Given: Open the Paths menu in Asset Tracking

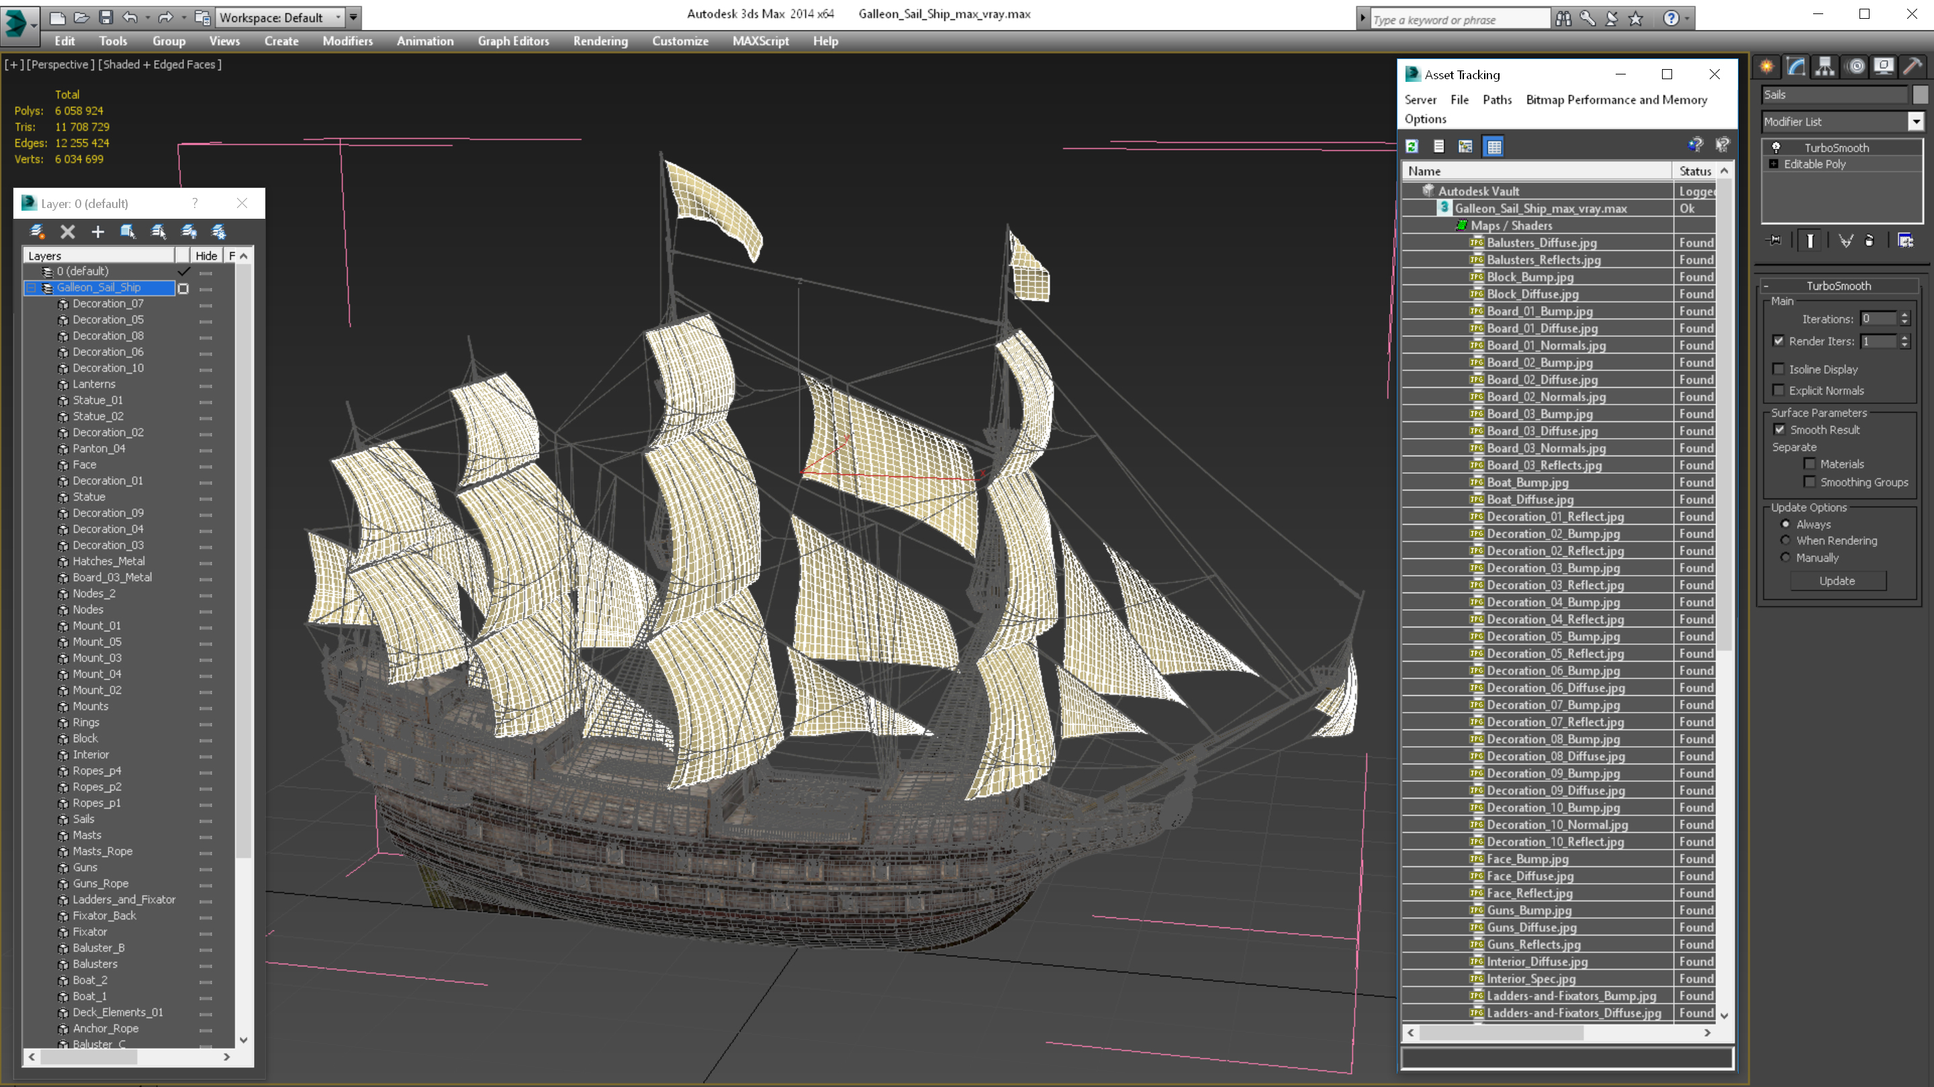Looking at the screenshot, I should (x=1496, y=100).
